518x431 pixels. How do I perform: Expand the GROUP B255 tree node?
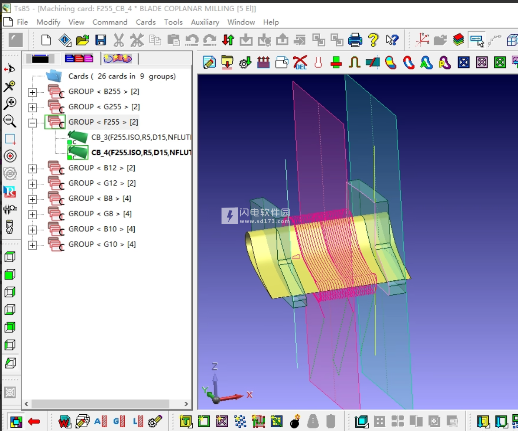point(33,92)
